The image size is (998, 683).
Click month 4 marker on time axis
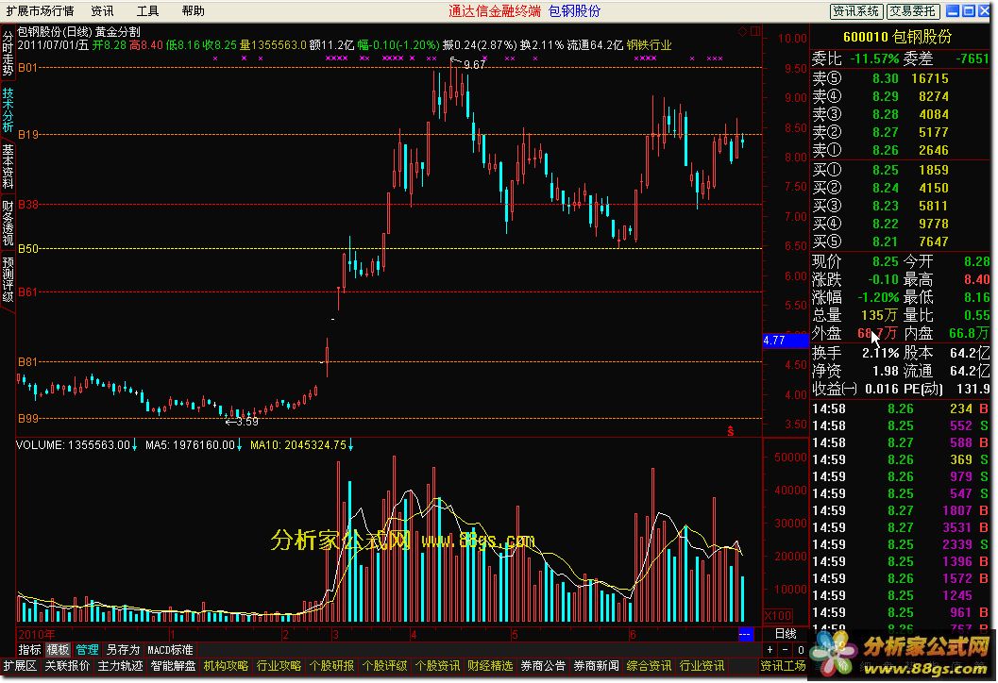point(413,634)
